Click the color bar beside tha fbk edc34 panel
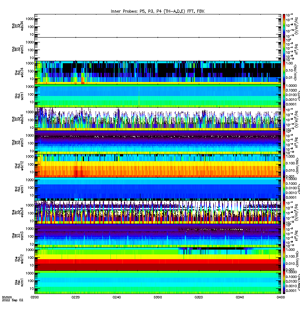 284,72
